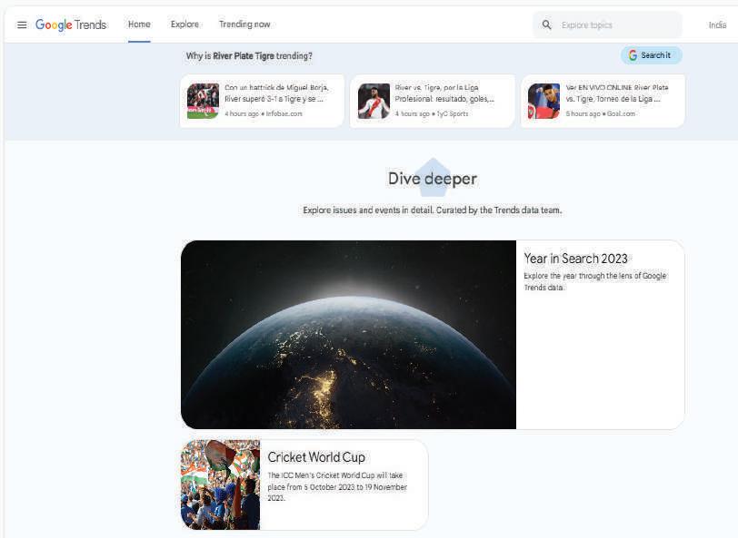738x538 pixels.
Task: Focus the Explore topics search field
Action: pyautogui.click(x=607, y=24)
